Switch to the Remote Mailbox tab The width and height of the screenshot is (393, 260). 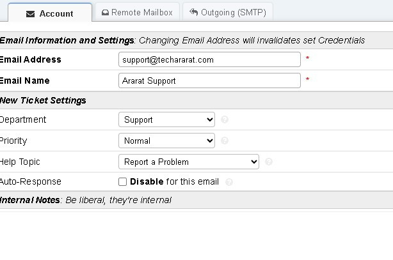[x=136, y=12]
